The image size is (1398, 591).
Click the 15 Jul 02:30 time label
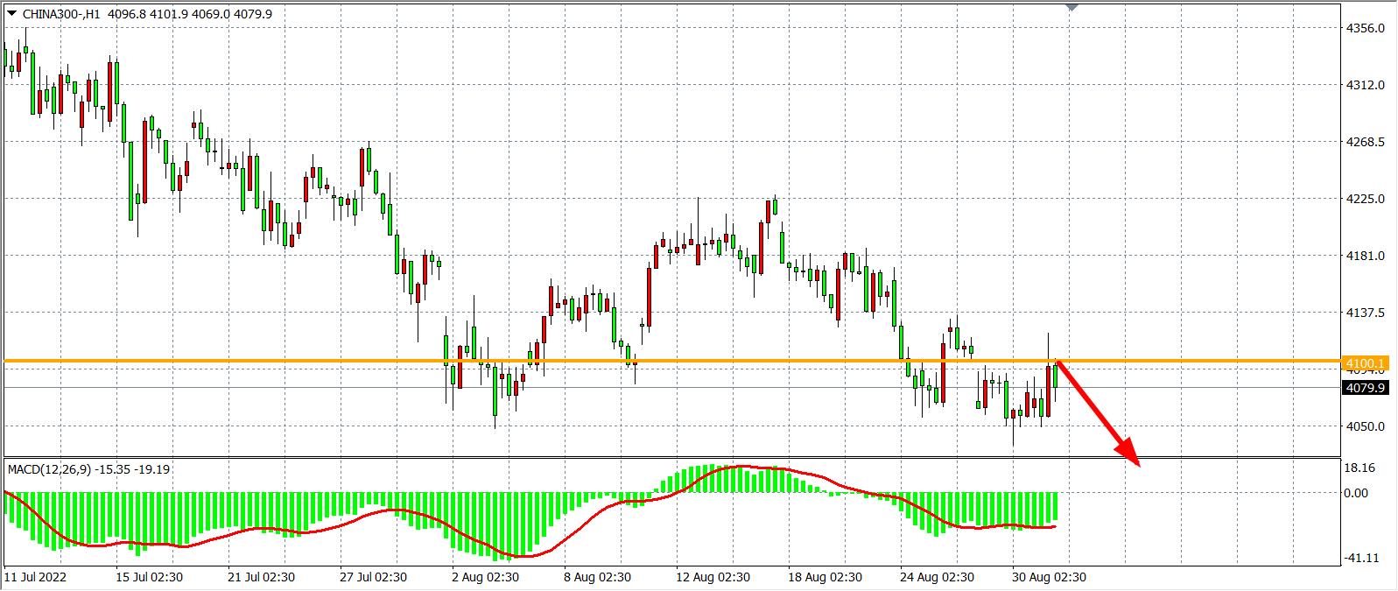(x=149, y=577)
